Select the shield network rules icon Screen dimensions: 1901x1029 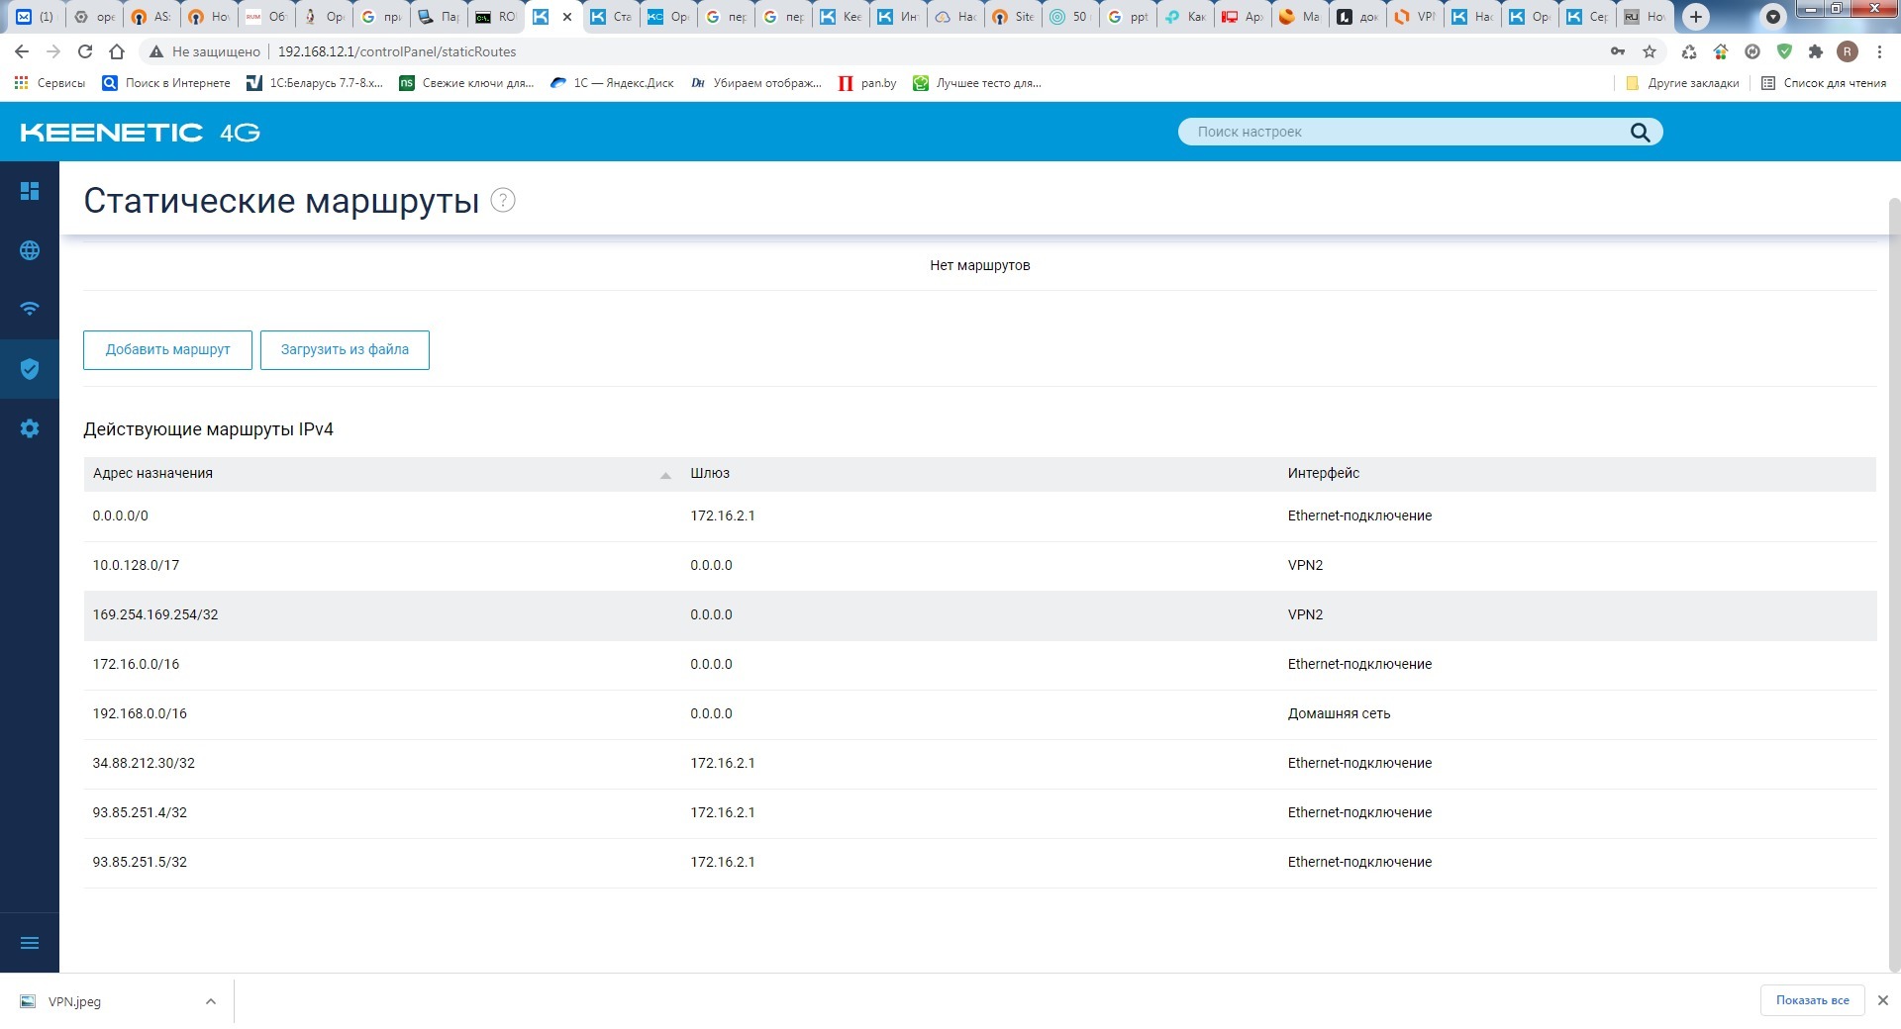tap(30, 369)
